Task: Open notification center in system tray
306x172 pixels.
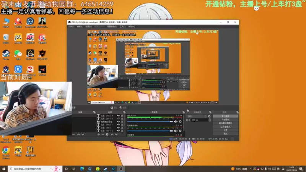Action: pos(301,169)
